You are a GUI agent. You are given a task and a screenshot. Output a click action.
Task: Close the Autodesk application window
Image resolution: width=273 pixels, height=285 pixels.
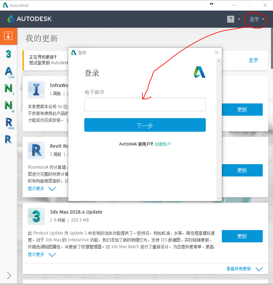point(265,5)
